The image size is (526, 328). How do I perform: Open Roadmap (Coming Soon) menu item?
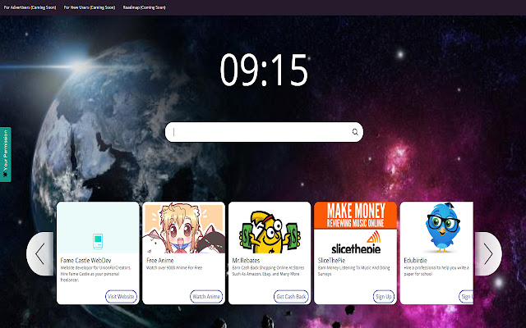coord(145,7)
